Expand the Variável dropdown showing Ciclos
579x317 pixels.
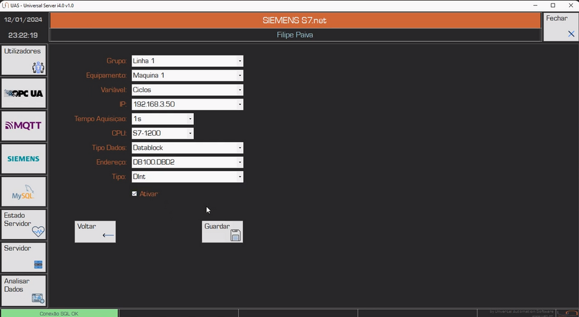coord(240,90)
